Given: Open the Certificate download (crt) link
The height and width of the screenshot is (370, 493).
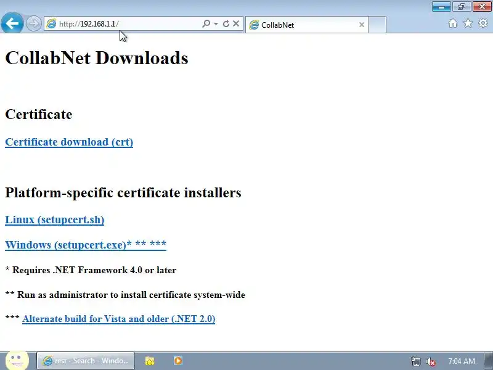Looking at the screenshot, I should click(x=69, y=142).
